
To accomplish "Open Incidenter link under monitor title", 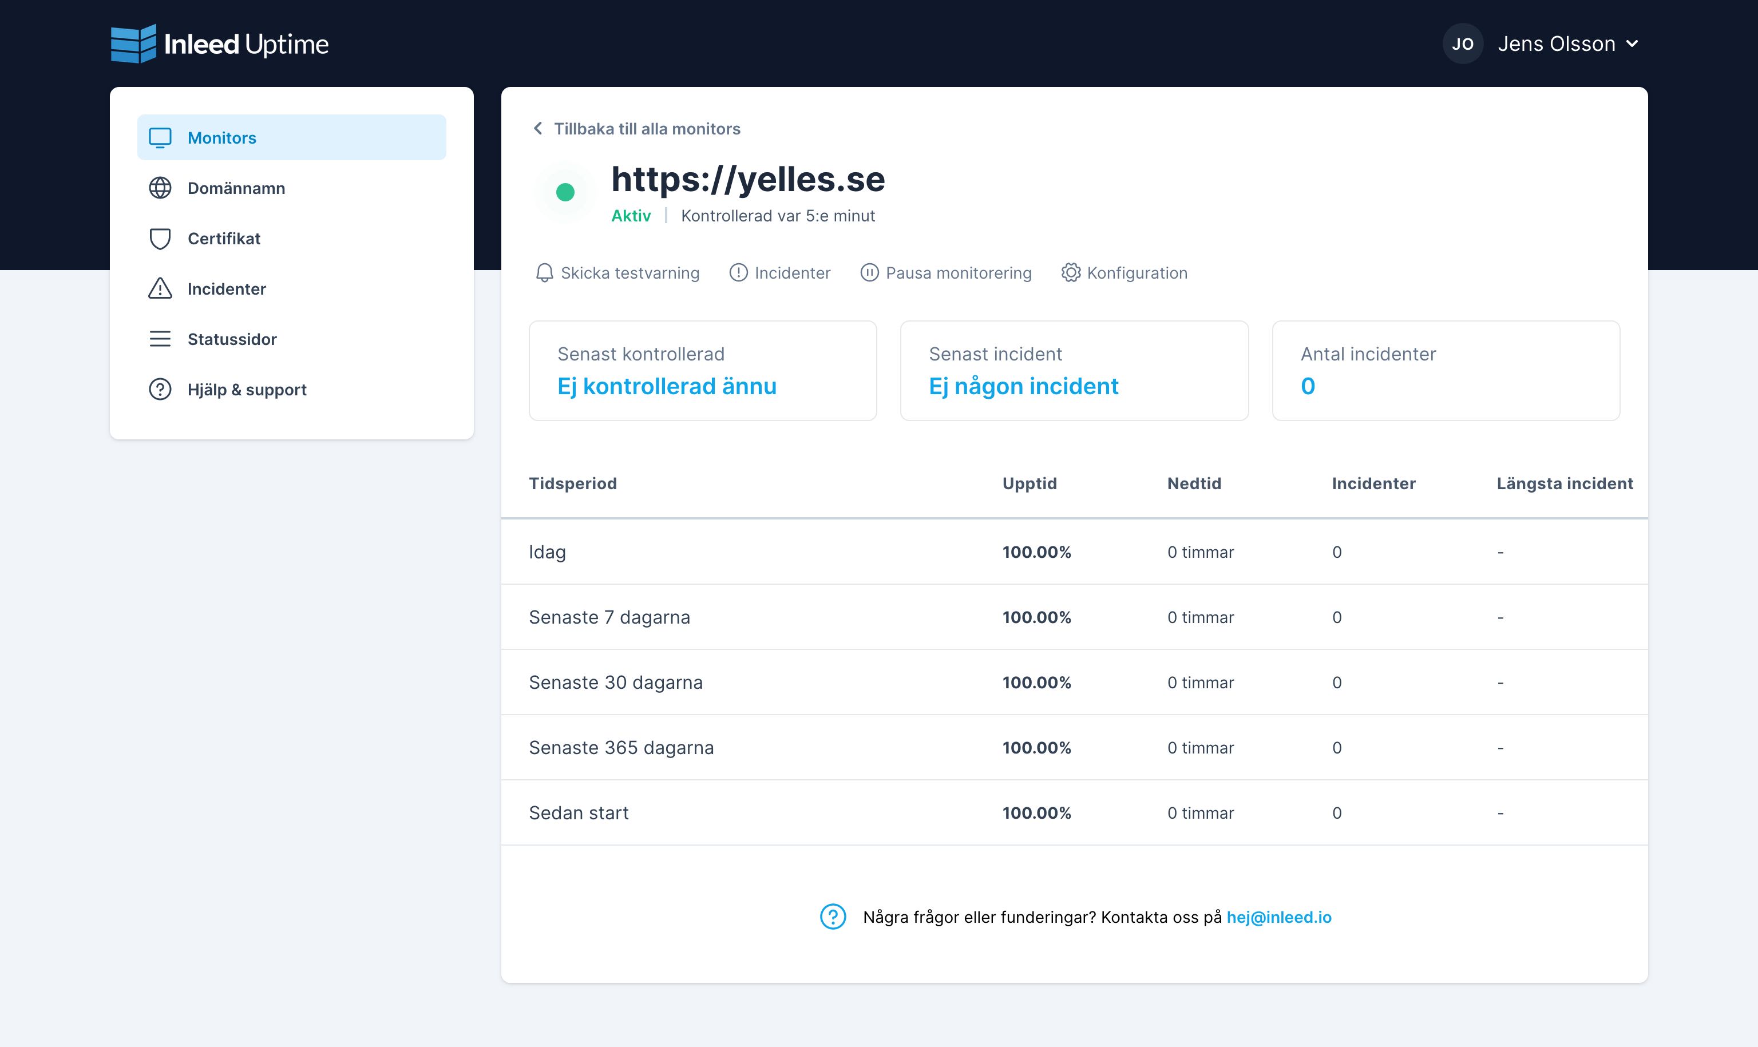I will point(779,273).
